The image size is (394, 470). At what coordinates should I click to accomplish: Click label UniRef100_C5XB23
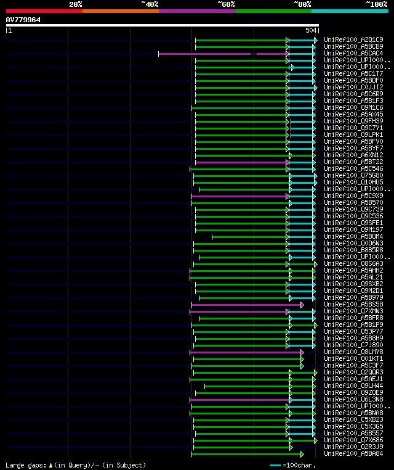[353, 419]
